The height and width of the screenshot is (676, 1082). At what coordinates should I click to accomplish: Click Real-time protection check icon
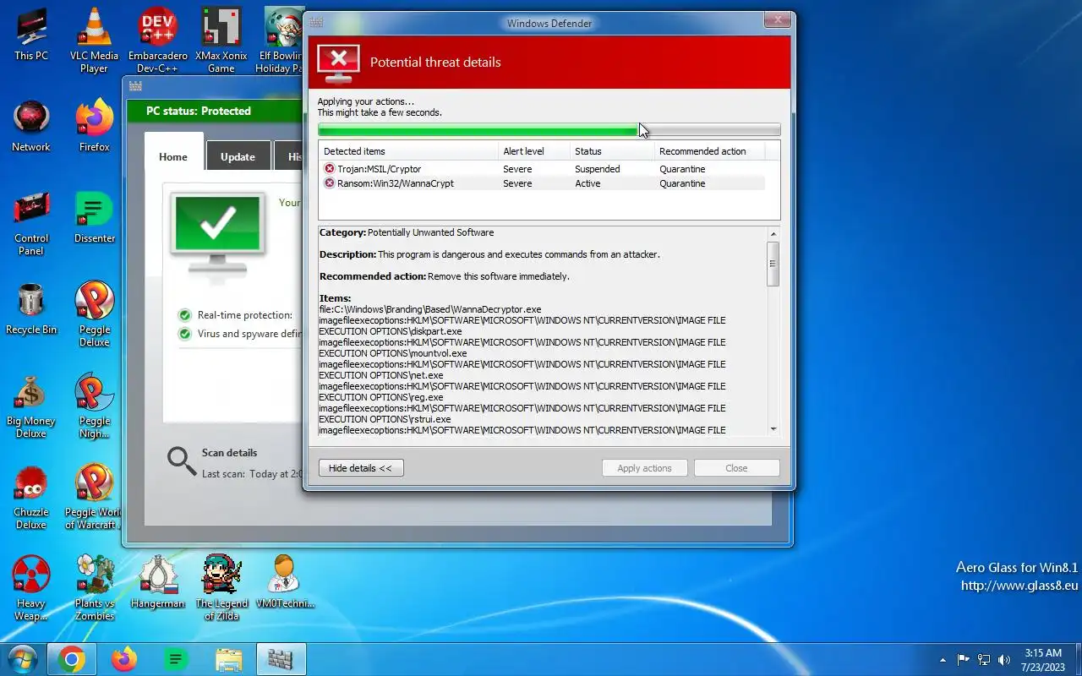click(185, 315)
